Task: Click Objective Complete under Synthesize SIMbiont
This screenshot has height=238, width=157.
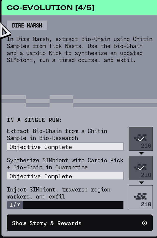Action: [65, 176]
